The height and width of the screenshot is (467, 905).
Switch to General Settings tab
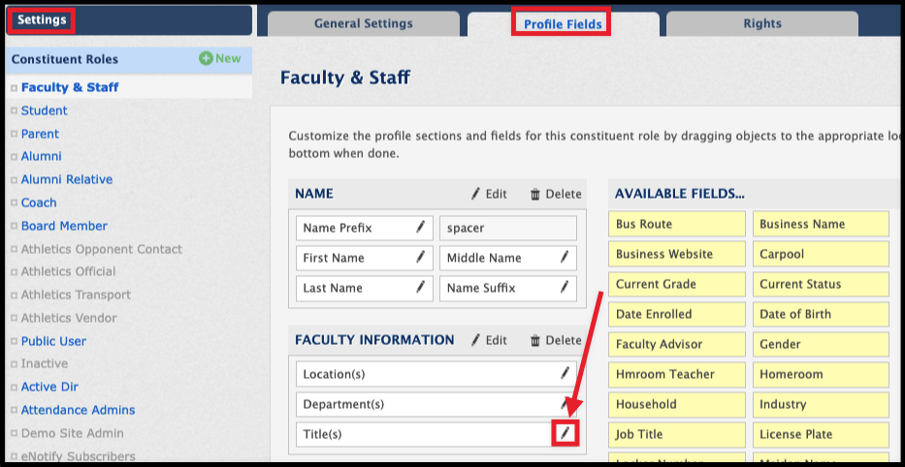pos(364,23)
